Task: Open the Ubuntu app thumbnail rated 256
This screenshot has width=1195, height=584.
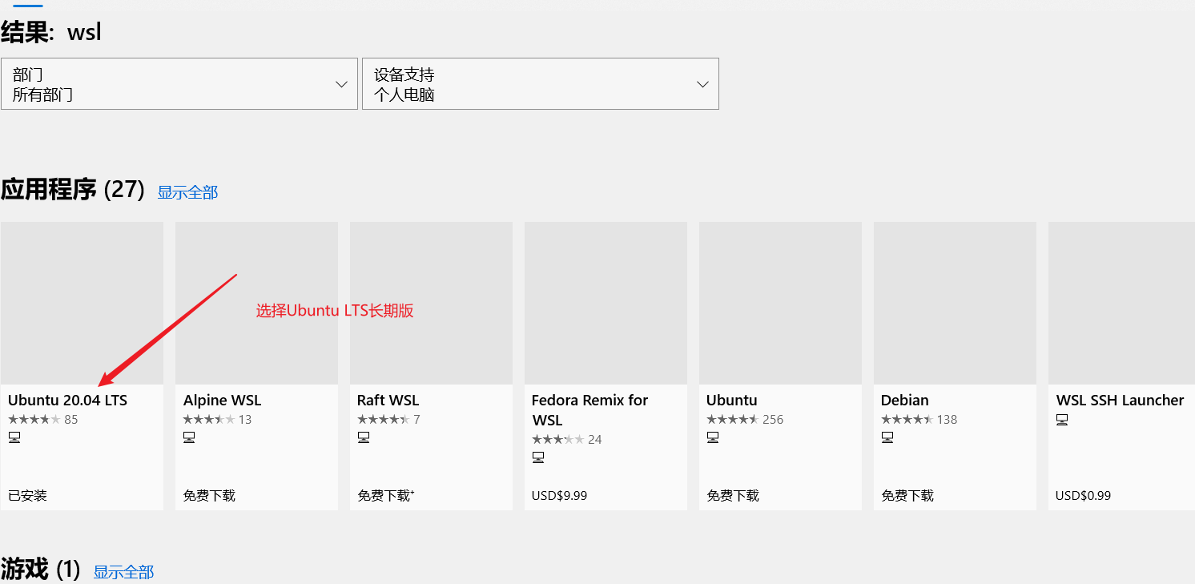Action: (x=780, y=303)
